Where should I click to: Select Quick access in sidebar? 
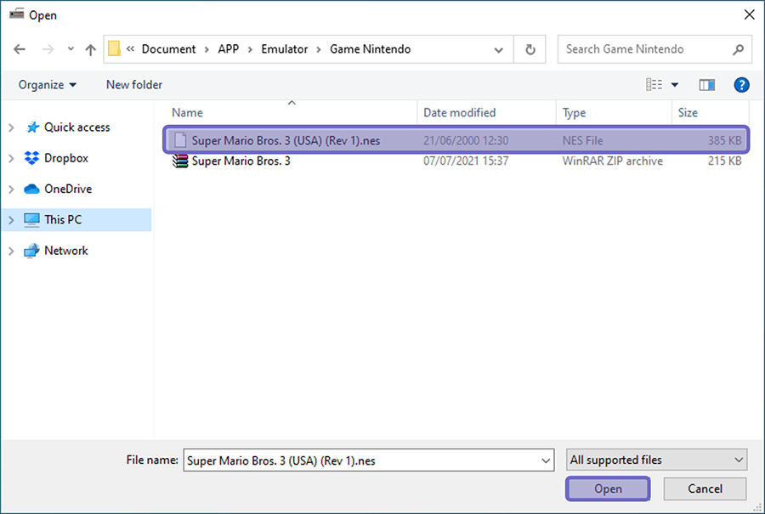pos(77,127)
